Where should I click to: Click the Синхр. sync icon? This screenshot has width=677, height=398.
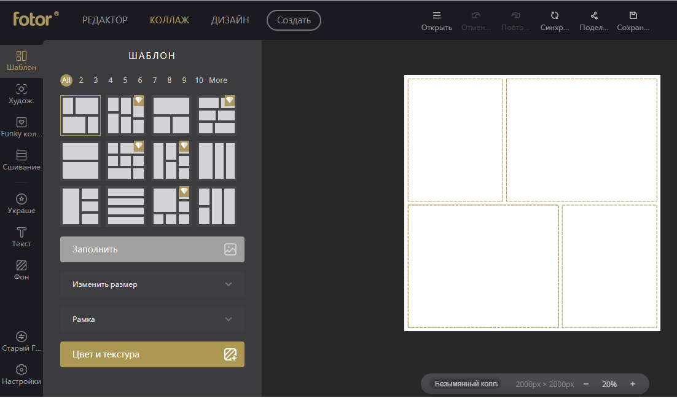click(x=554, y=15)
